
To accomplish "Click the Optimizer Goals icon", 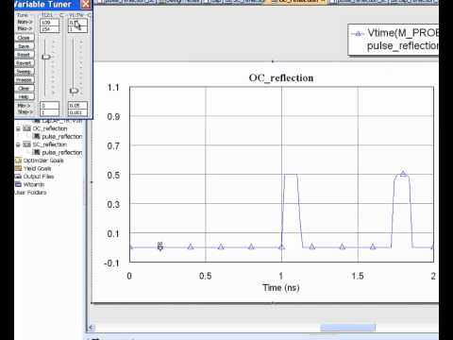I will (18, 161).
